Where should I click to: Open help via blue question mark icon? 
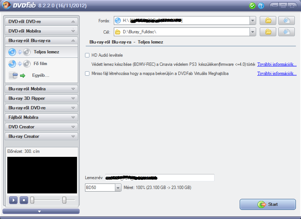pos(261,6)
